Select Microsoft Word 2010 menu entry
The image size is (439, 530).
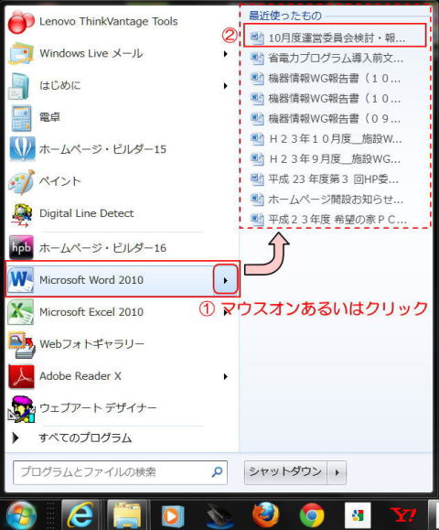[x=123, y=279]
